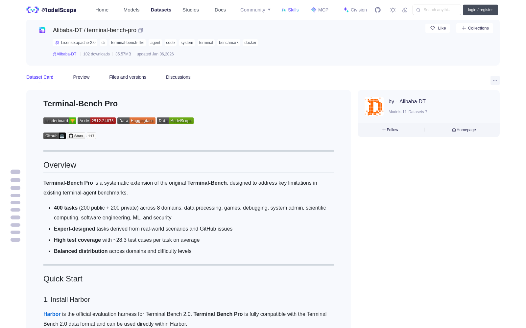Open Civision from the header
Screen dimensions: 526x328
(x=355, y=10)
